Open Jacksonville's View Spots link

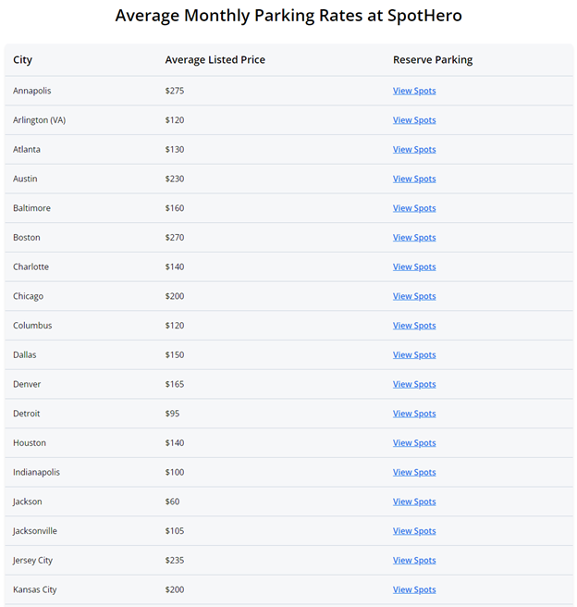(x=414, y=531)
